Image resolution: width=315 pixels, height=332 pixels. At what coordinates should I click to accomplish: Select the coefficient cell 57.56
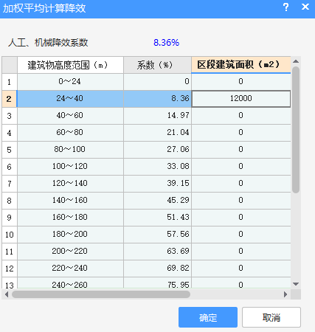[158, 235]
